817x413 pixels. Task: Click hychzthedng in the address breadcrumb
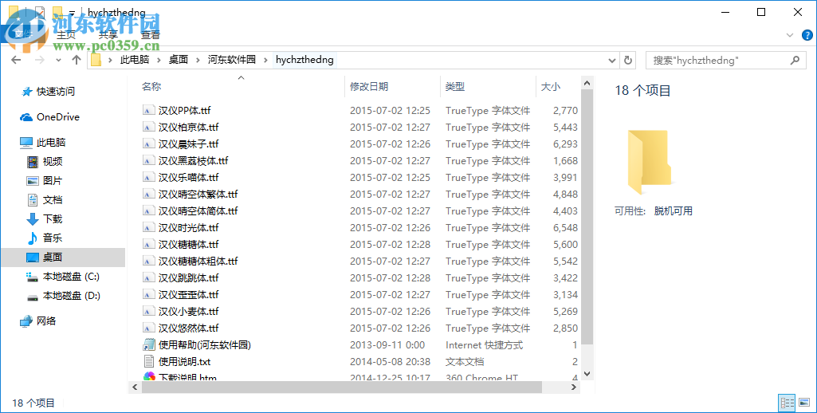click(x=304, y=60)
